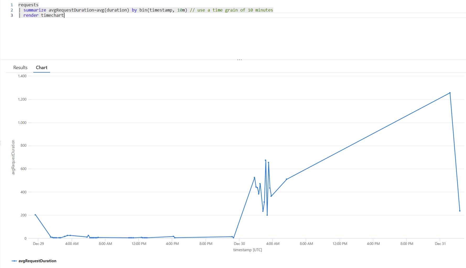Click the first data point at 200 on Dec 29
The width and height of the screenshot is (466, 268).
pos(35,215)
